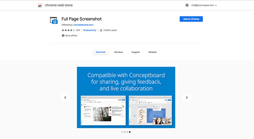Screen dimensions: 254x139
Task: Open the Support tab
Action: point(135,52)
